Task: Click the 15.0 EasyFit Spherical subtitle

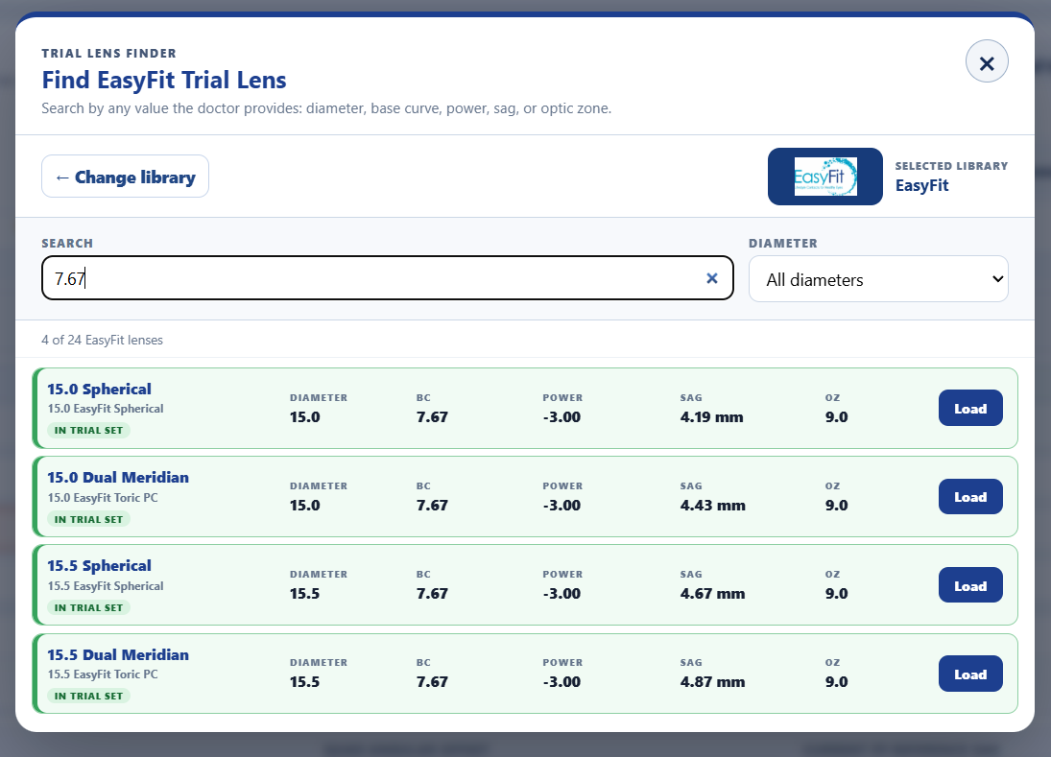Action: (106, 409)
